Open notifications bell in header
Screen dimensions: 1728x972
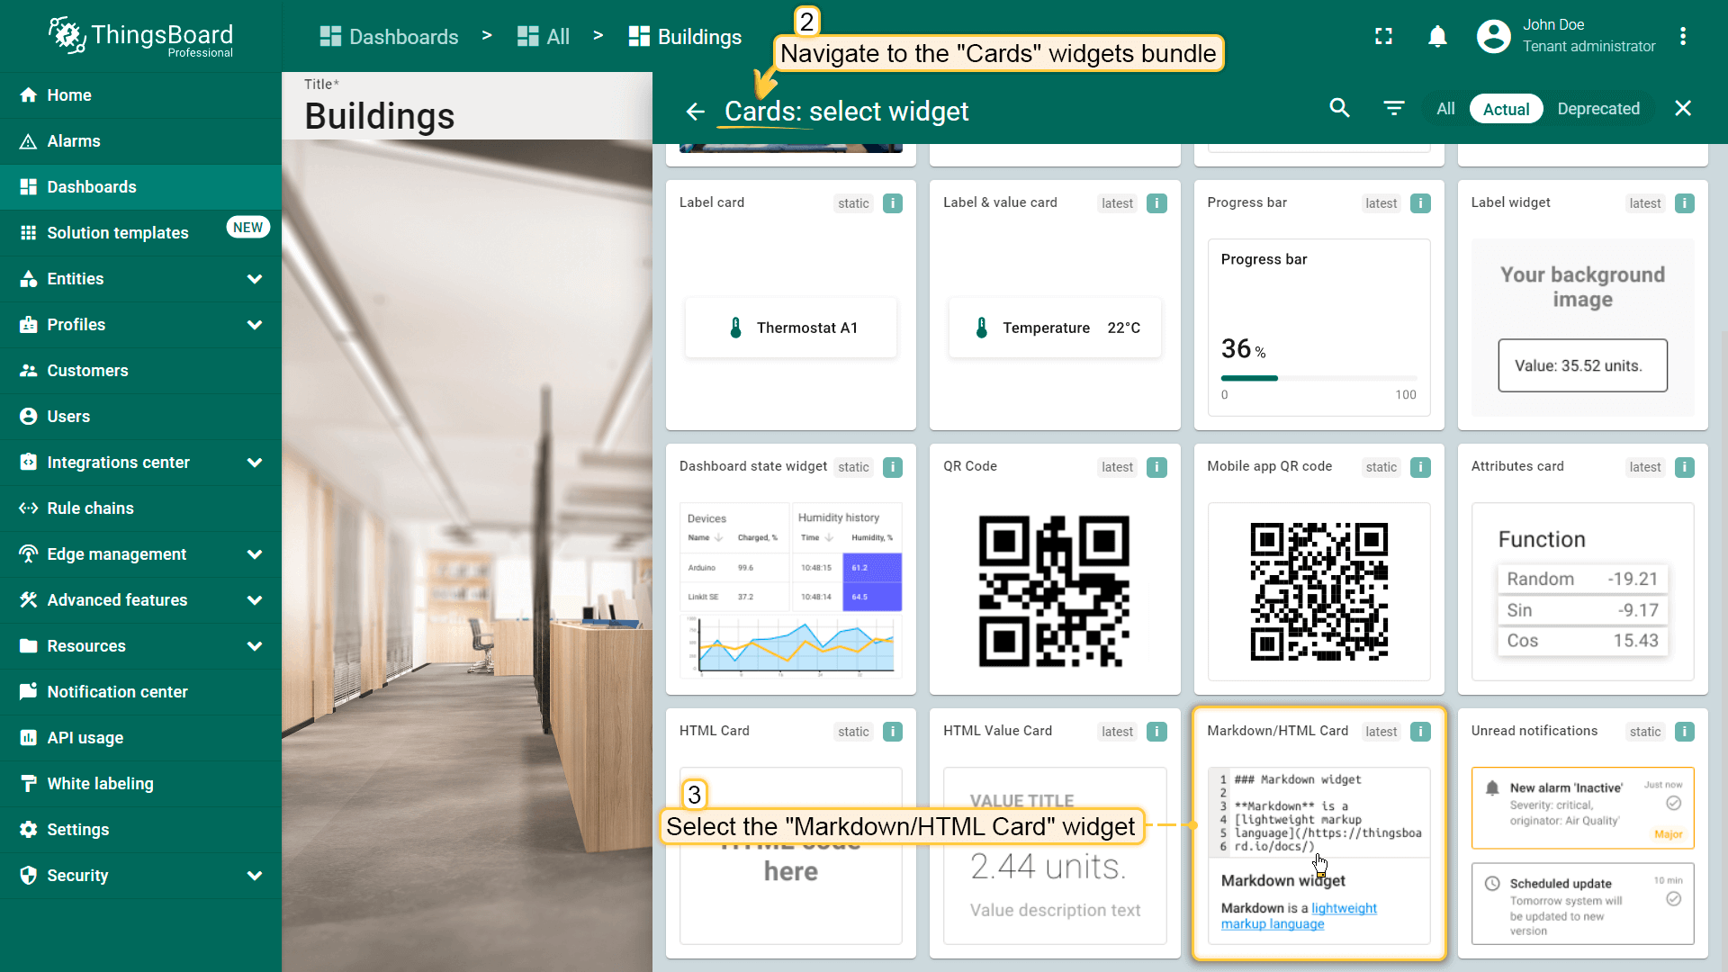(1437, 36)
